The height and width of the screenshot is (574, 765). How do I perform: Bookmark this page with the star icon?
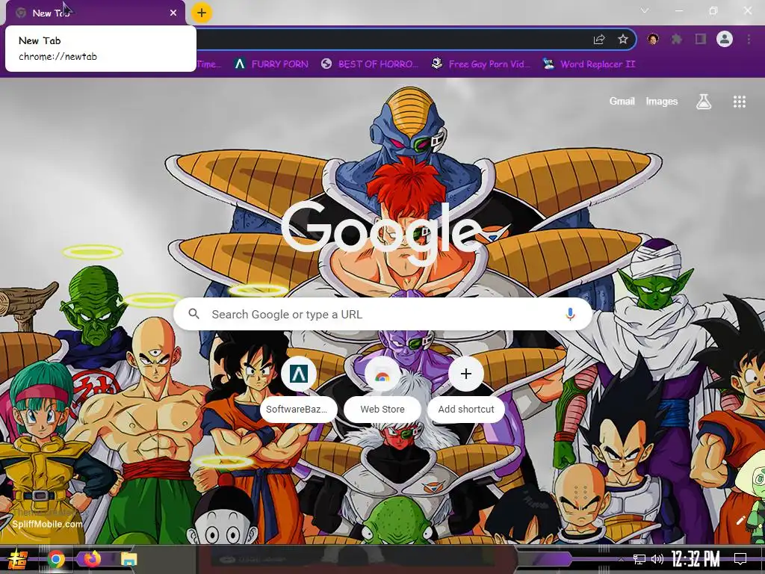tap(622, 40)
